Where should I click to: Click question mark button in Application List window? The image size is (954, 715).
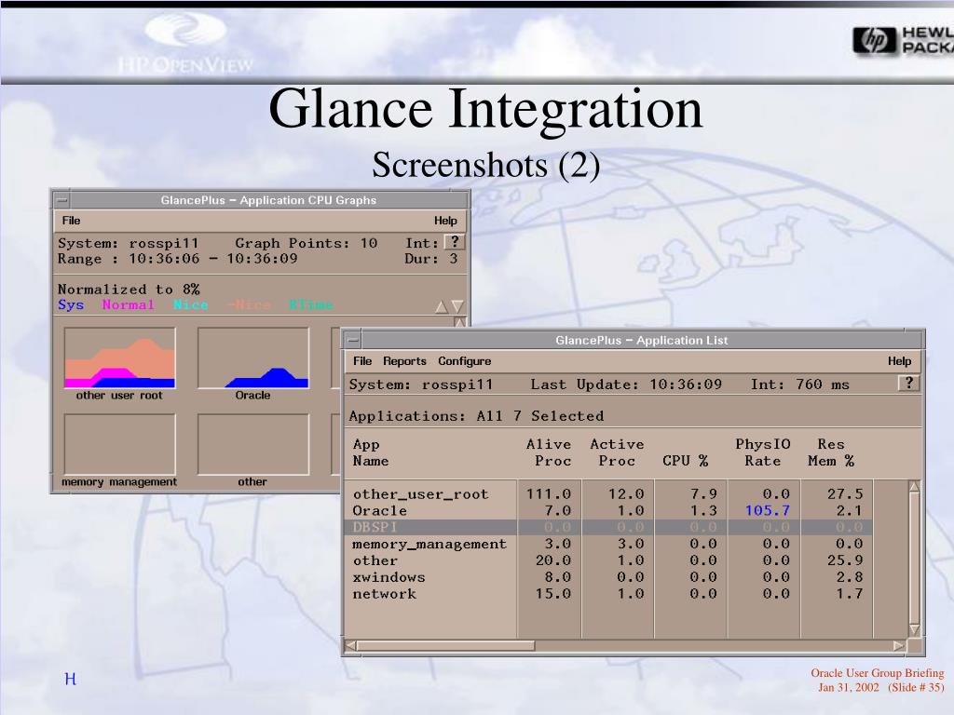coord(908,383)
